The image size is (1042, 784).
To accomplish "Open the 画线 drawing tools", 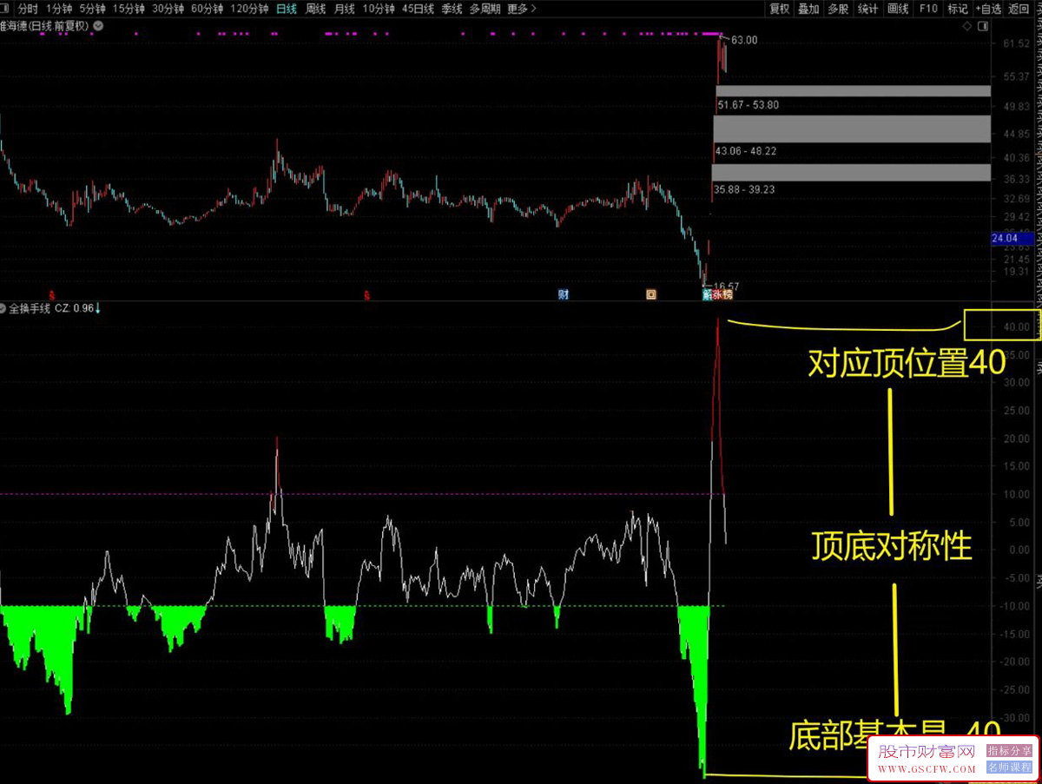I will tap(898, 9).
